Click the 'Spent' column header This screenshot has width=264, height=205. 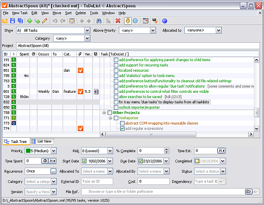23,54
